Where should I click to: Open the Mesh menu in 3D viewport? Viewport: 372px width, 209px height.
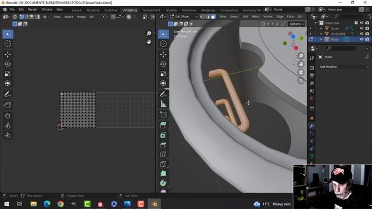(x=256, y=17)
